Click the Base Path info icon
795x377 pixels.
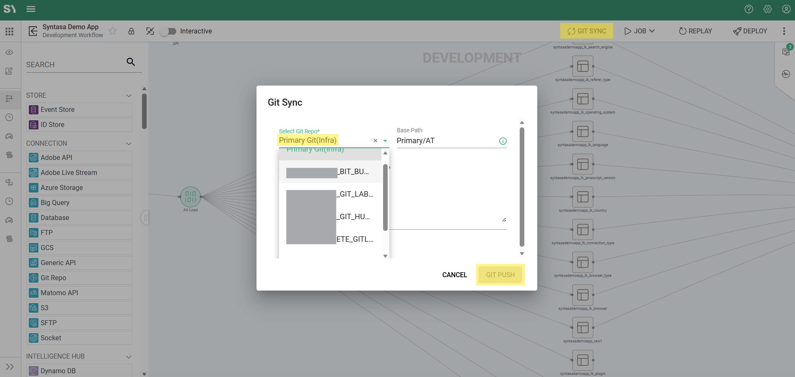point(503,141)
